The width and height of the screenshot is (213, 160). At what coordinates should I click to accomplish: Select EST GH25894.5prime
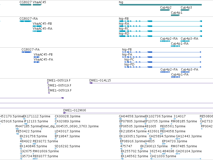162,136
